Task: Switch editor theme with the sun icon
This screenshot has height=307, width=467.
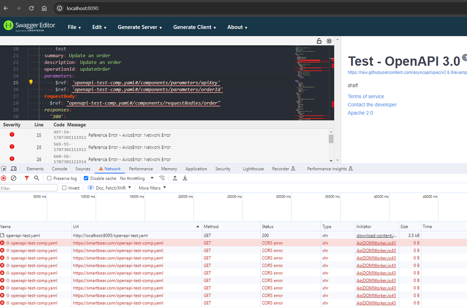Action: coord(329,41)
